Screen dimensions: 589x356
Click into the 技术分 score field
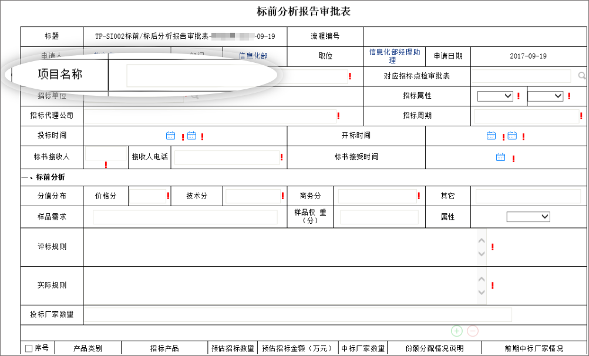coord(253,196)
